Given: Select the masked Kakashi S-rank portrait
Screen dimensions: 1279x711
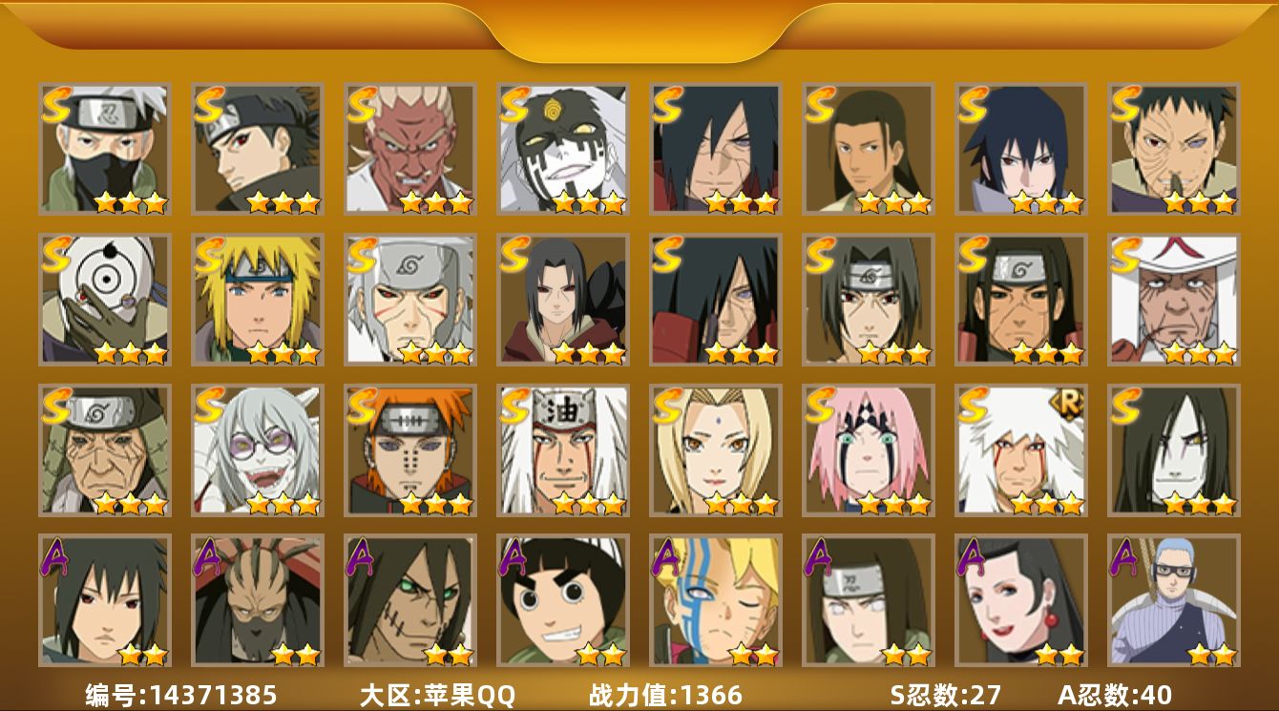Looking at the screenshot, I should [x=105, y=149].
